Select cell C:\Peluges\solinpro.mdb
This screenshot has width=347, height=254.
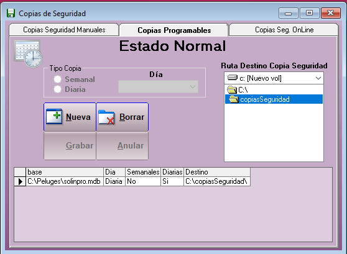point(65,181)
